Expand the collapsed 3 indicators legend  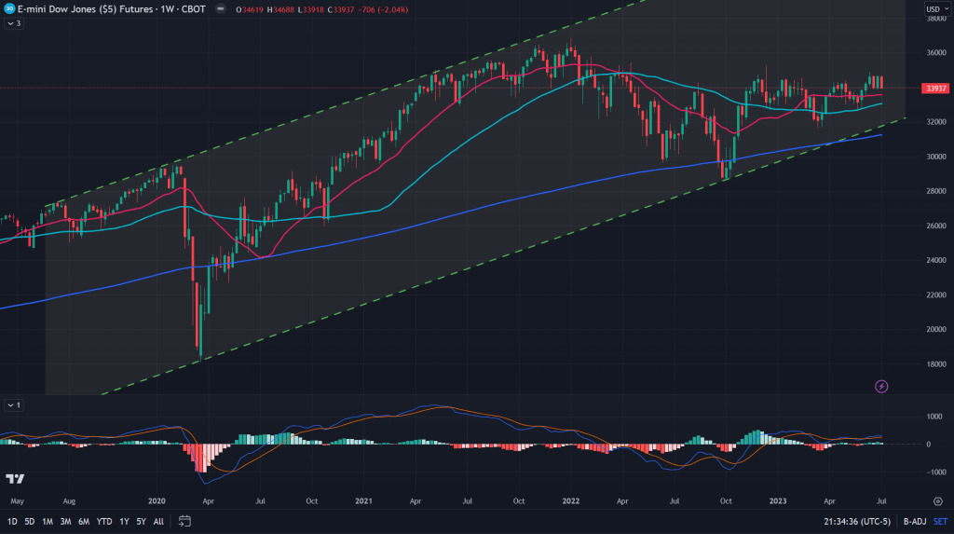(x=13, y=23)
